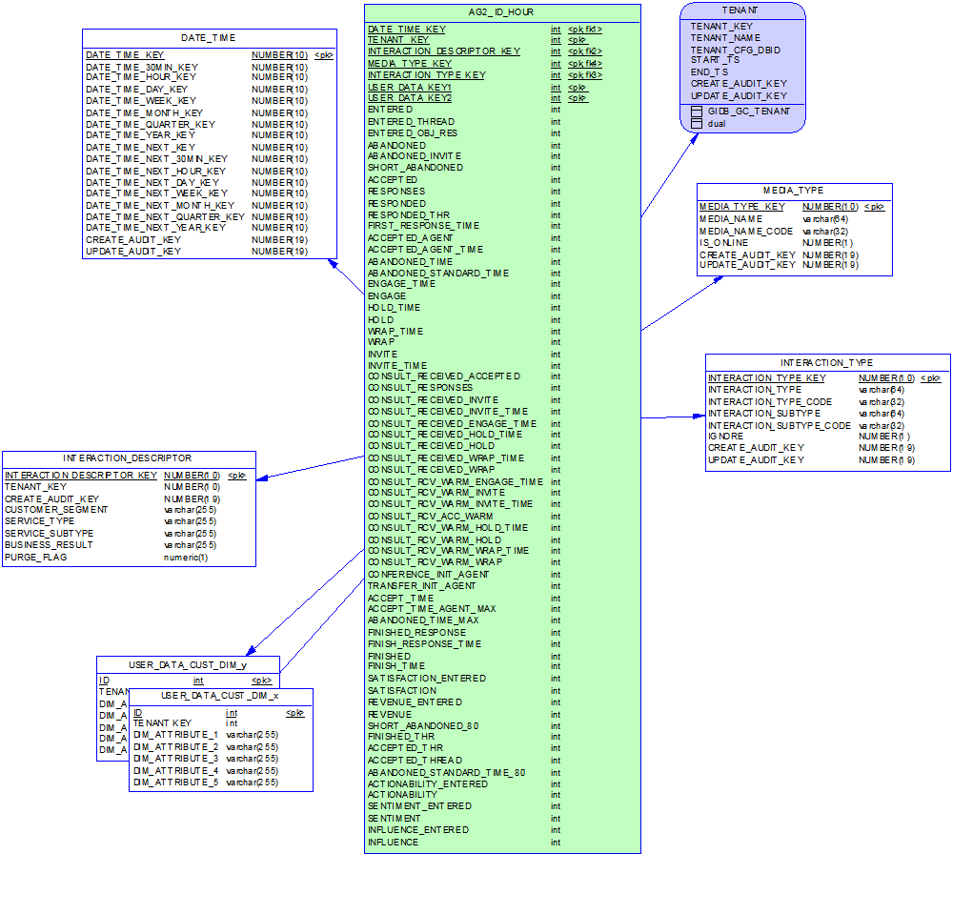The image size is (953, 915).
Task: Click the INTERACTION_TYPE table header
Action: click(826, 363)
